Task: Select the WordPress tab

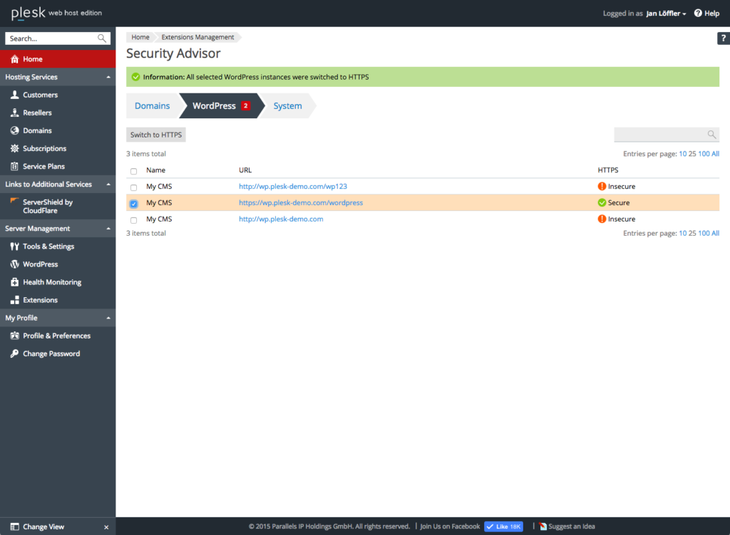Action: point(221,106)
